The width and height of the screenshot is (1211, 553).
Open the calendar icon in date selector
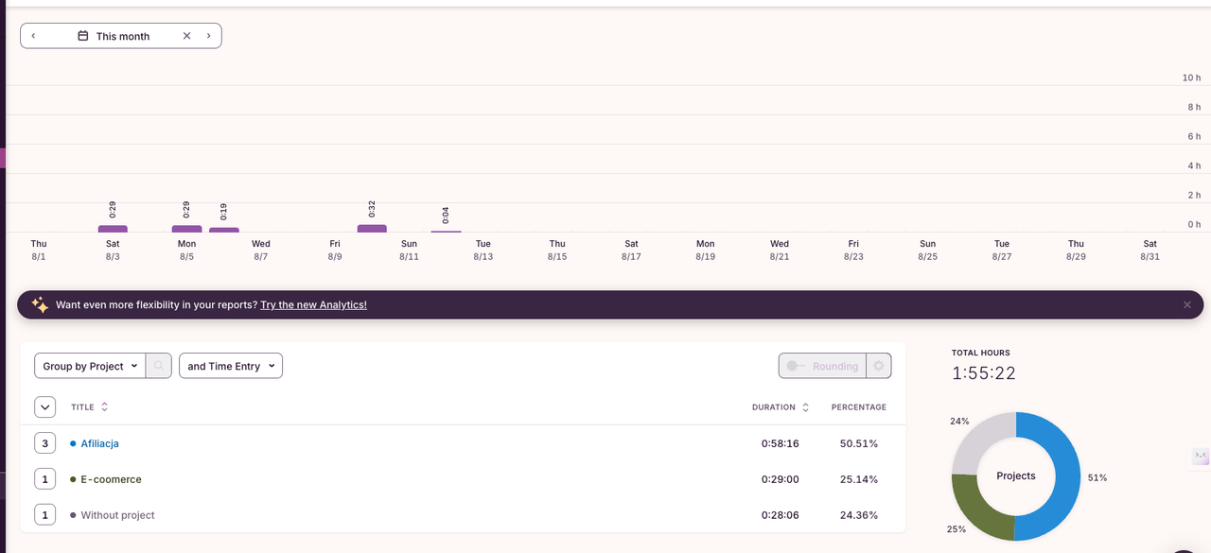point(83,36)
